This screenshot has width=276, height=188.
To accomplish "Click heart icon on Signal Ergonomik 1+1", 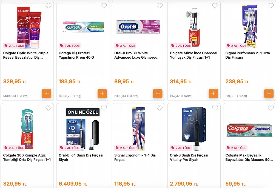I will coord(160,108).
